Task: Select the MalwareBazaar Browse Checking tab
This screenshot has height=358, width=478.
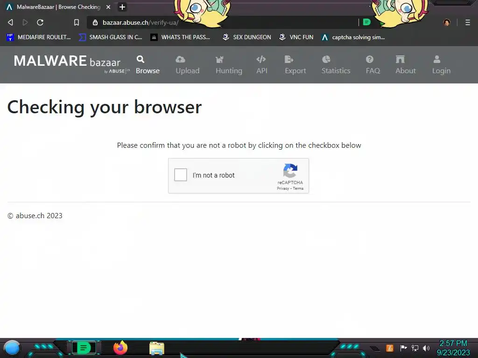Action: [x=58, y=7]
